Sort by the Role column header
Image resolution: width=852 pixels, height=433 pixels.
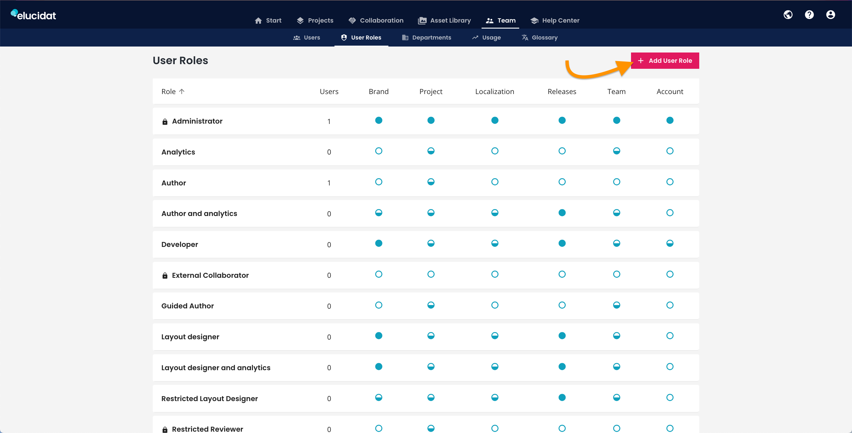pos(173,91)
